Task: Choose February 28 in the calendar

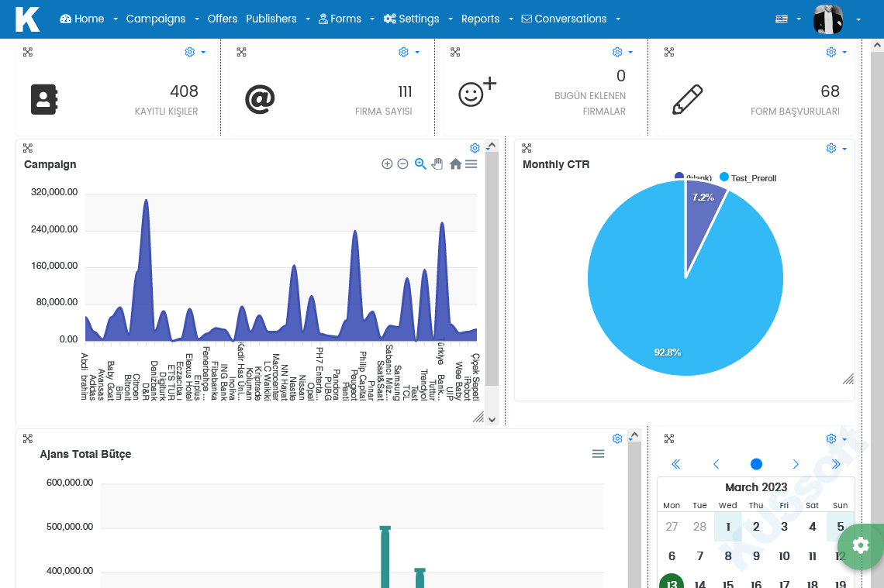Action: (x=699, y=527)
